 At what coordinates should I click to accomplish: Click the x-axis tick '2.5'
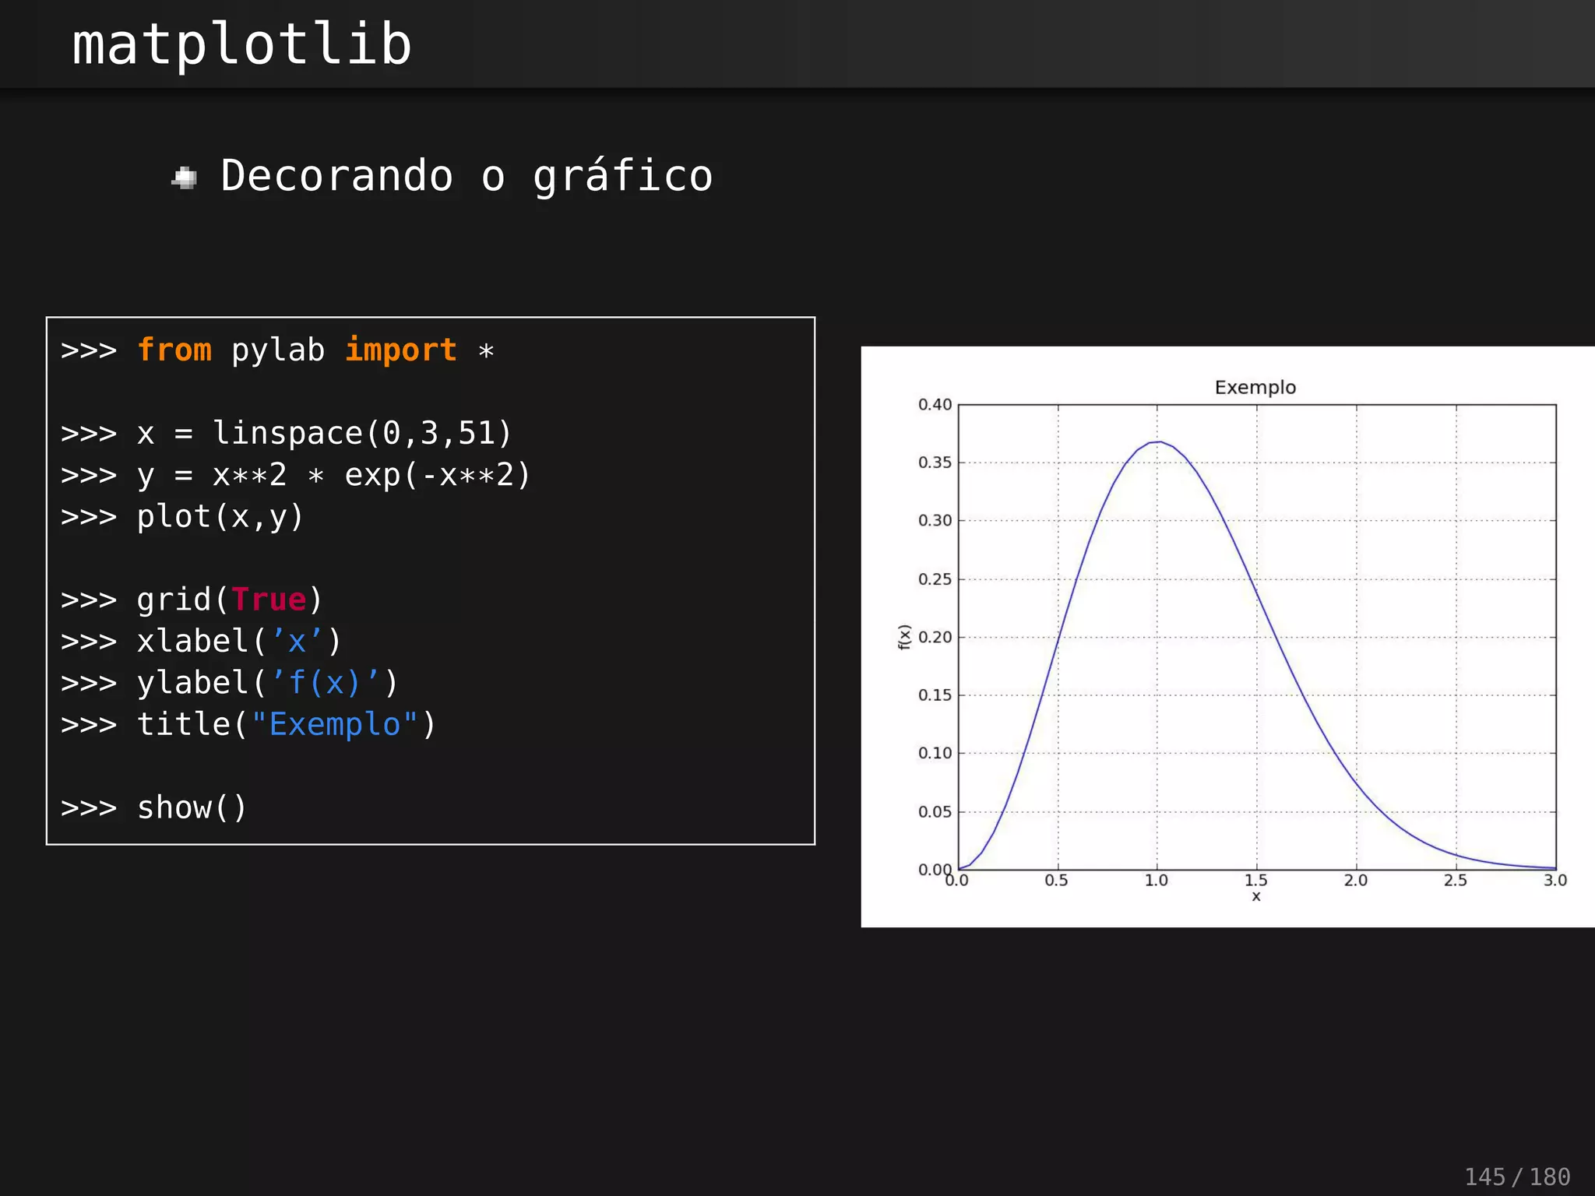[1456, 881]
